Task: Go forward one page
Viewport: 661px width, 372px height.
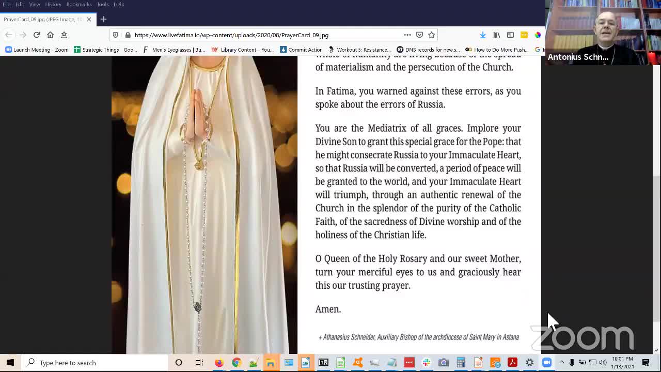Action: click(x=23, y=35)
